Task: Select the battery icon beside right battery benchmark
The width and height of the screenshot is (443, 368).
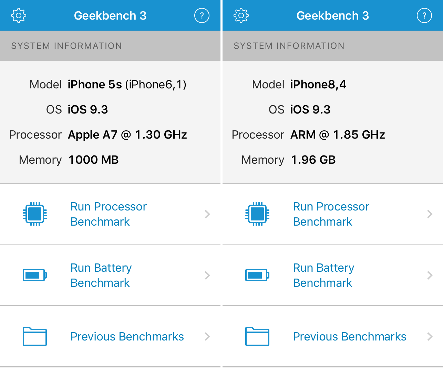Action: pos(257,275)
